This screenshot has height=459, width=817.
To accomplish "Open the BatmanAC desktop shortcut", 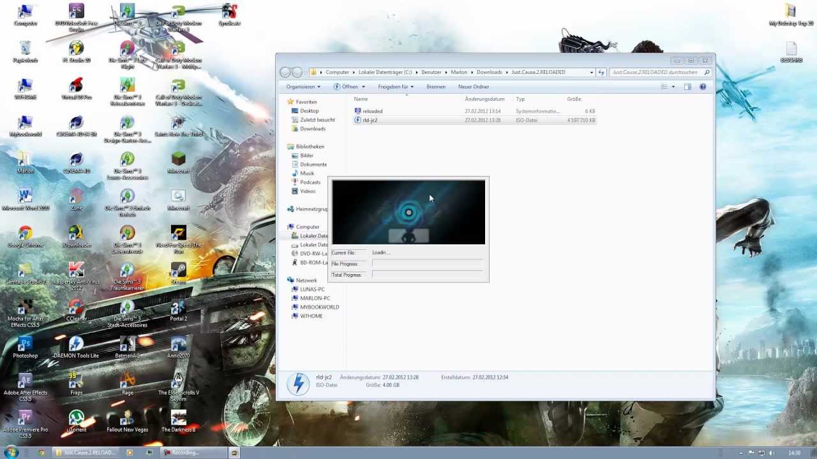I will coord(127,347).
